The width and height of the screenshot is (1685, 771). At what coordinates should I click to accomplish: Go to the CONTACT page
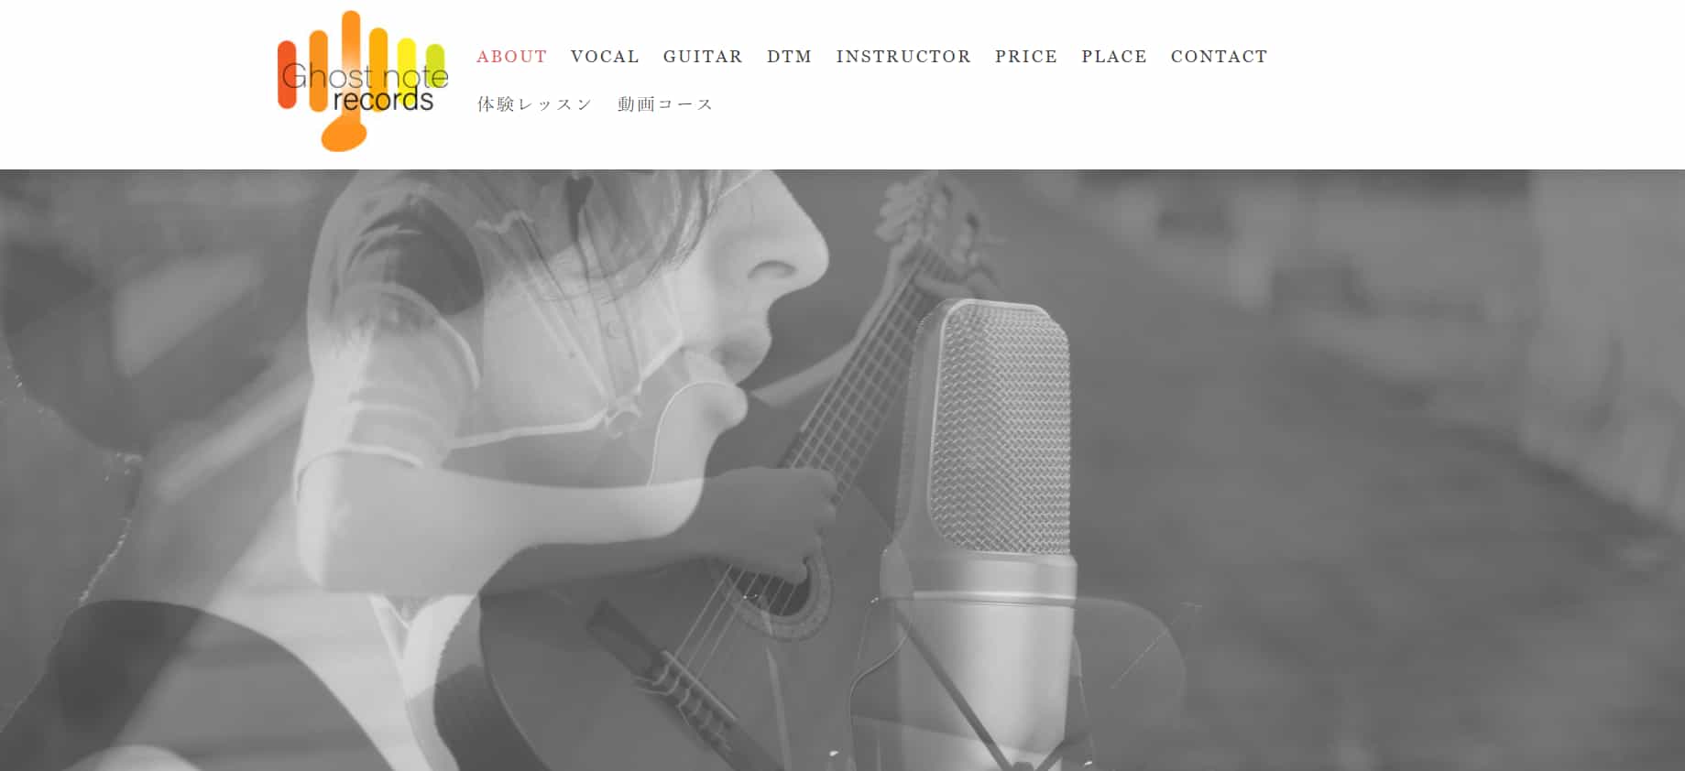coord(1219,57)
